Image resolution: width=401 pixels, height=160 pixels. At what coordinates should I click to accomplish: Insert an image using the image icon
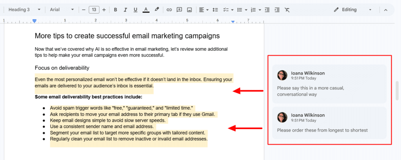tap(189, 10)
